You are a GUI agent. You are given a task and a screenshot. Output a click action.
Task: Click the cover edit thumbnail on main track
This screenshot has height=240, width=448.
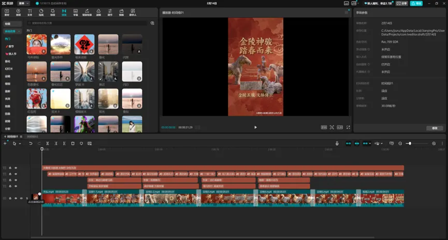click(35, 197)
